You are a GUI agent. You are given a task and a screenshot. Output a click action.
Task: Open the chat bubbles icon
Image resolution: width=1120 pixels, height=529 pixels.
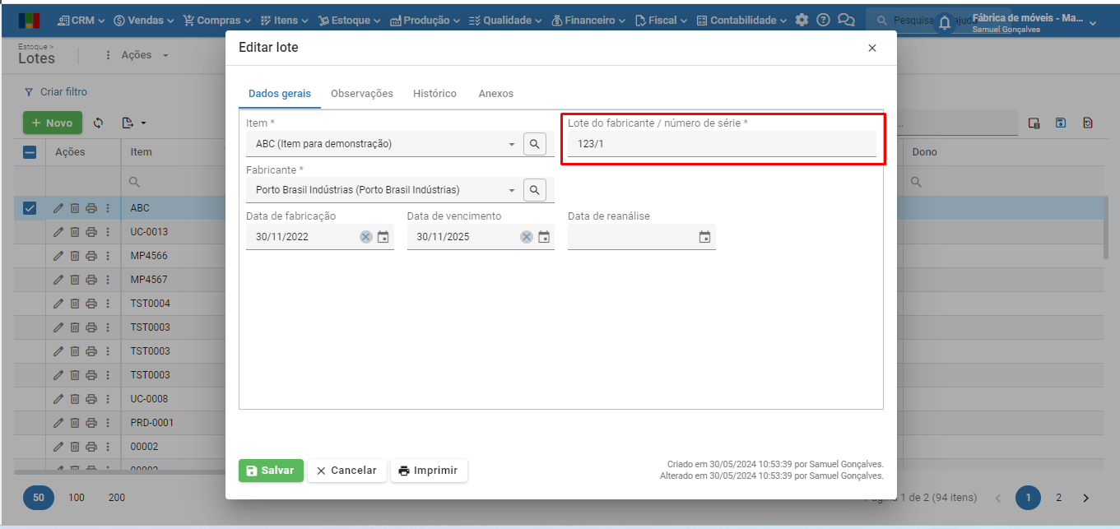click(846, 20)
